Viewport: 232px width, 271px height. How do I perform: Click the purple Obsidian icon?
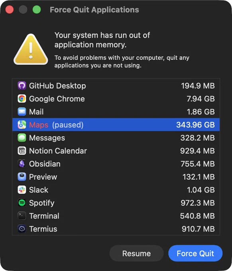click(22, 164)
